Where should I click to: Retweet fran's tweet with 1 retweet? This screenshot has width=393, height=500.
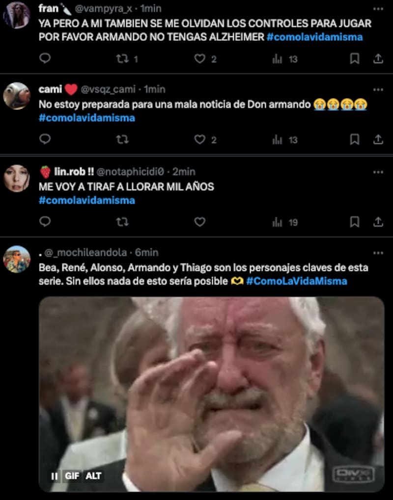pyautogui.click(x=122, y=59)
